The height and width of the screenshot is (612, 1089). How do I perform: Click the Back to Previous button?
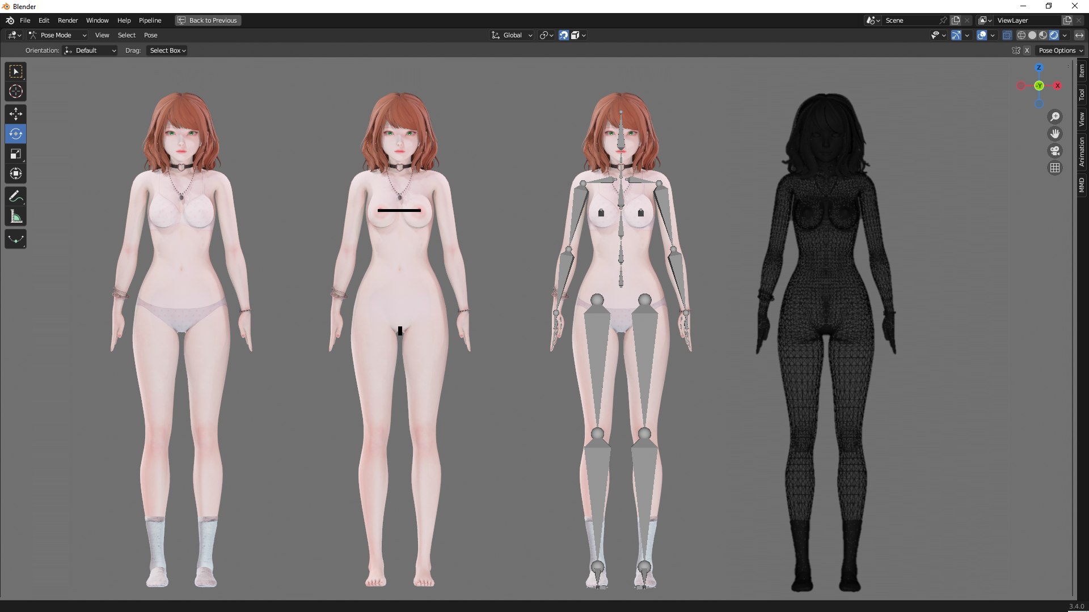[208, 20]
